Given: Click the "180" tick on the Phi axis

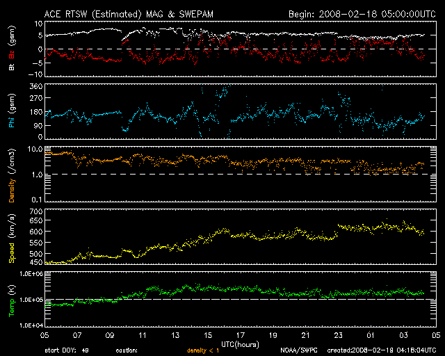Looking at the screenshot, I should (x=36, y=112).
